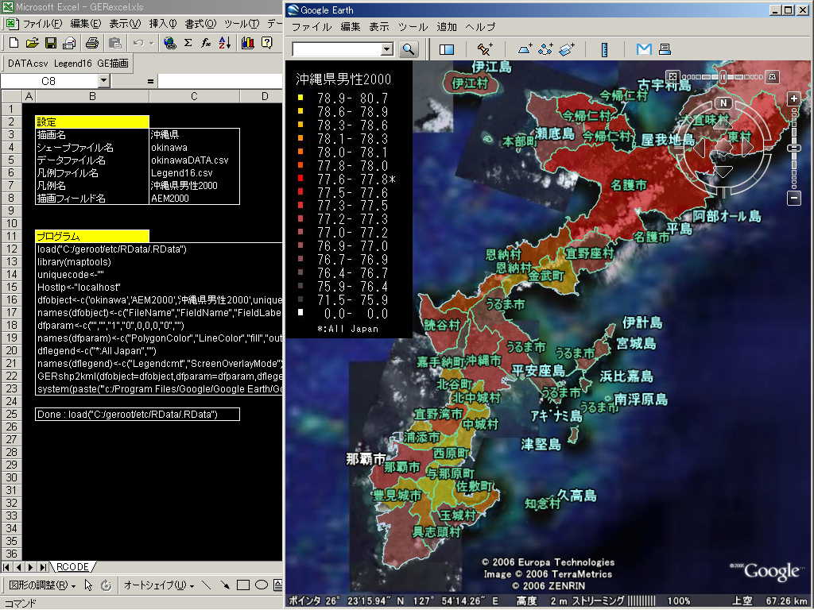Click the zoom in plus on the slider
This screenshot has width=814, height=610.
pos(793,98)
